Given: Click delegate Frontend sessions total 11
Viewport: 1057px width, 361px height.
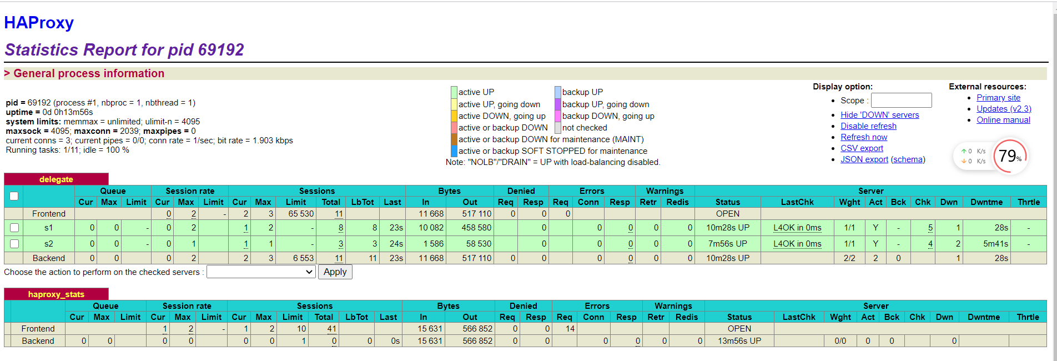Looking at the screenshot, I should coord(339,214).
